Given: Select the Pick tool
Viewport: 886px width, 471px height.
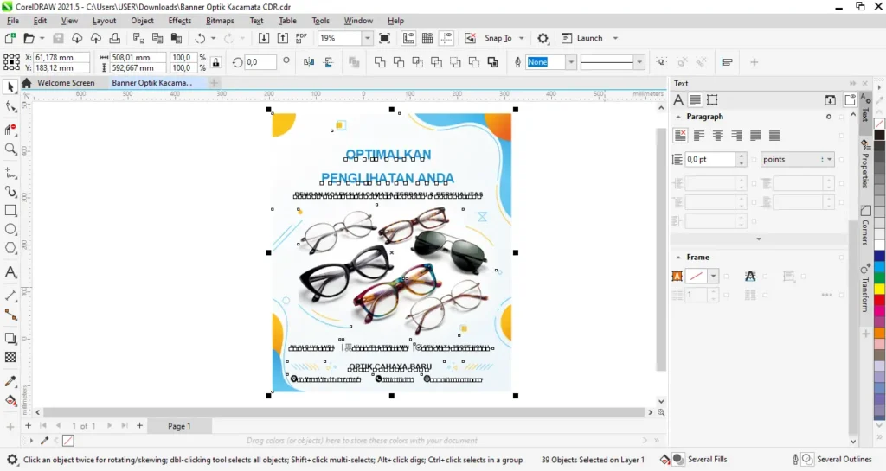Looking at the screenshot, I should [x=10, y=87].
